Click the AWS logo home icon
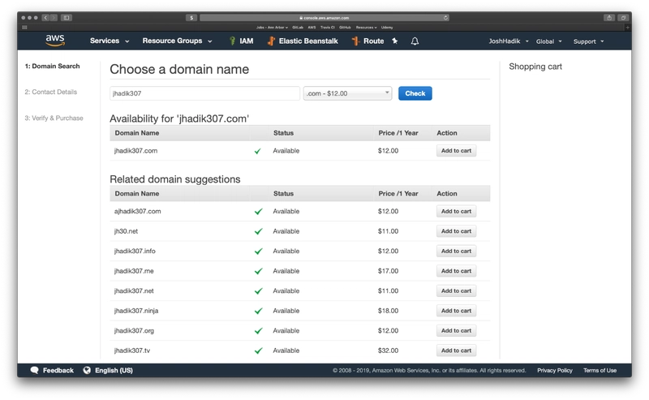 (55, 41)
